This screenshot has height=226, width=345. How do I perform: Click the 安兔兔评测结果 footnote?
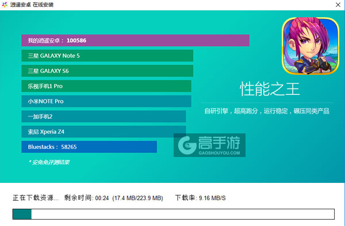[49, 162]
